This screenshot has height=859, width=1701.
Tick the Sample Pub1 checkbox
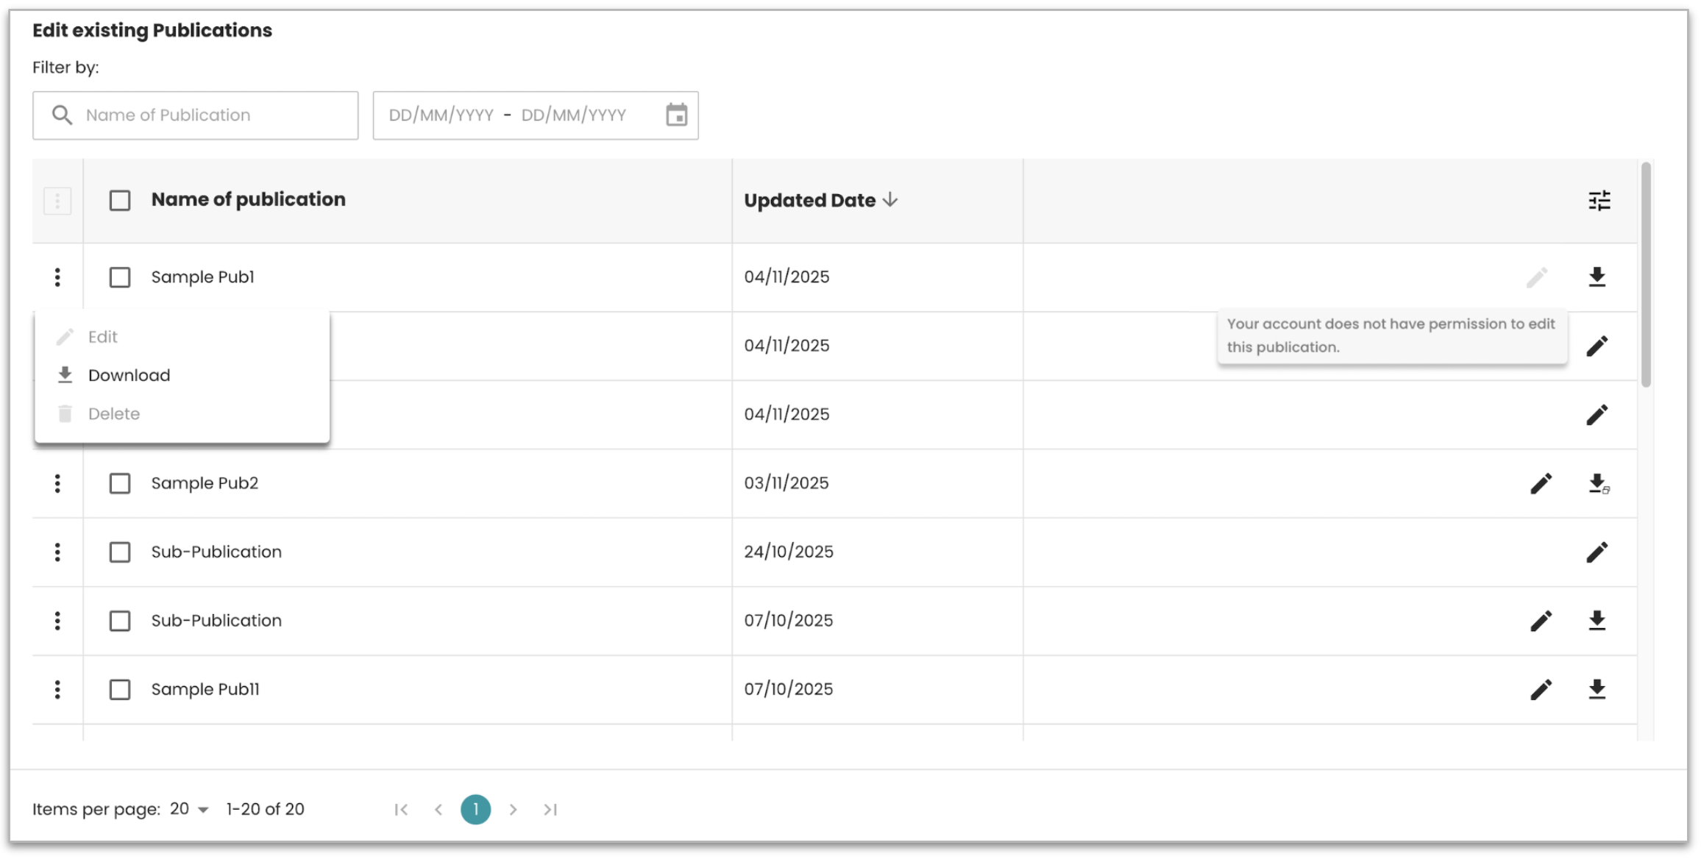[x=120, y=277]
